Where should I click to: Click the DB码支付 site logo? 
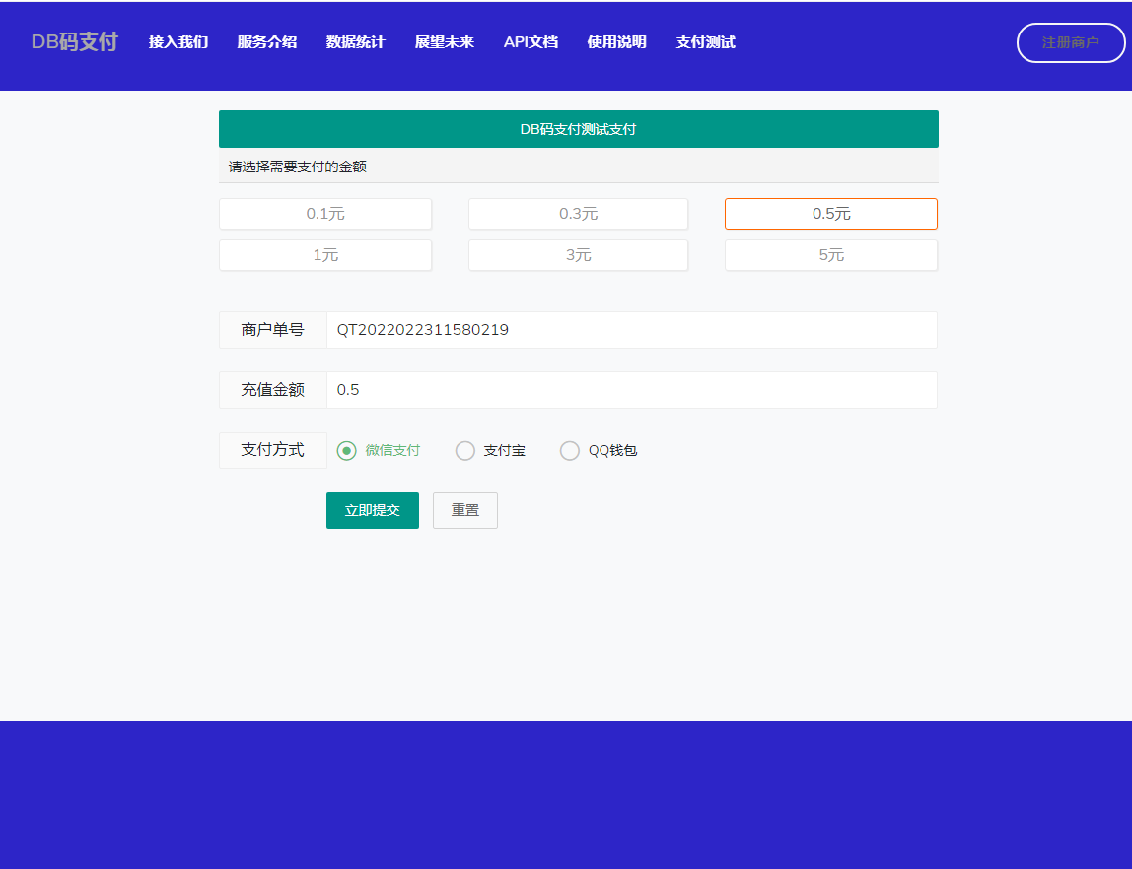tap(74, 42)
